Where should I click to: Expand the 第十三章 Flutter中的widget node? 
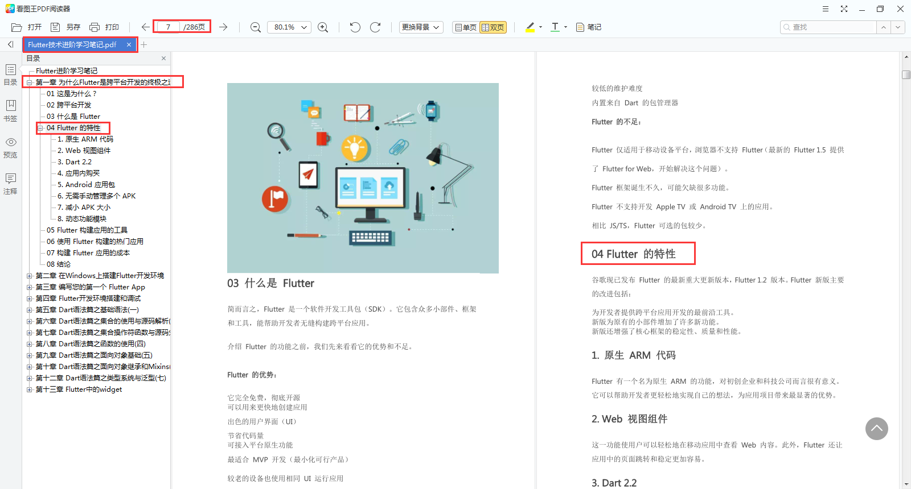pyautogui.click(x=29, y=389)
